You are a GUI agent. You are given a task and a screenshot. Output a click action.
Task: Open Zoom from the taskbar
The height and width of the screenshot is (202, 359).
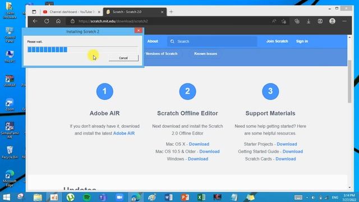[x=119, y=197]
